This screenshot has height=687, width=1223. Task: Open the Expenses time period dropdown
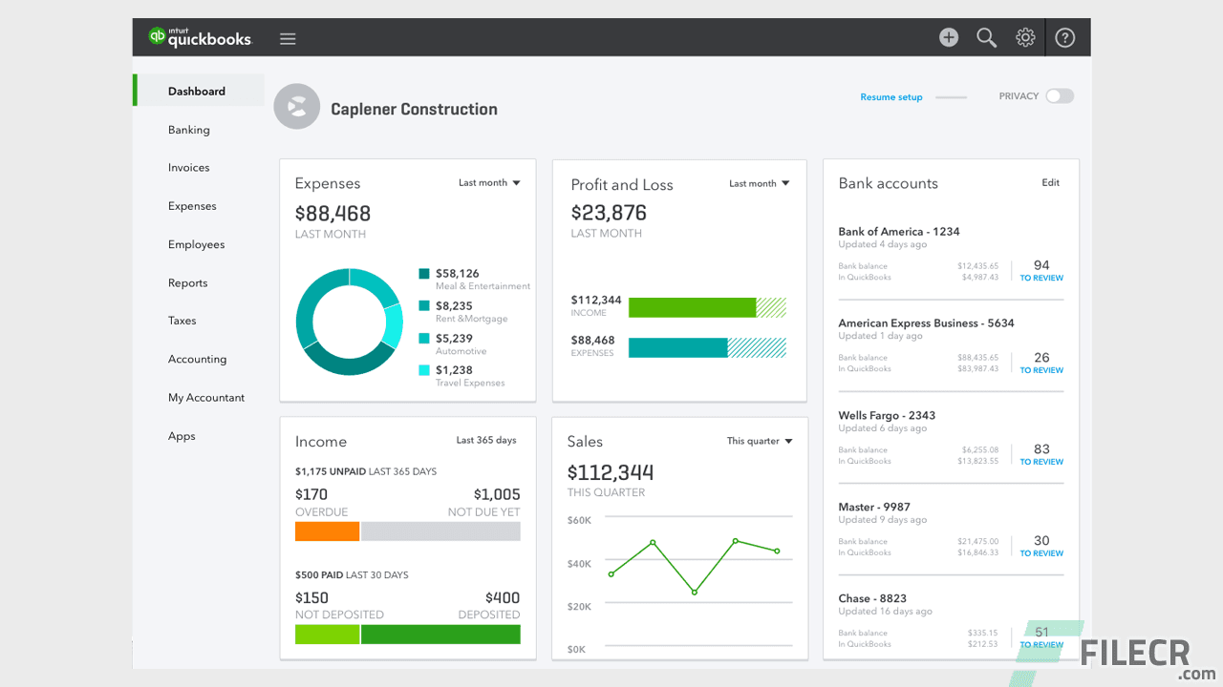point(489,182)
